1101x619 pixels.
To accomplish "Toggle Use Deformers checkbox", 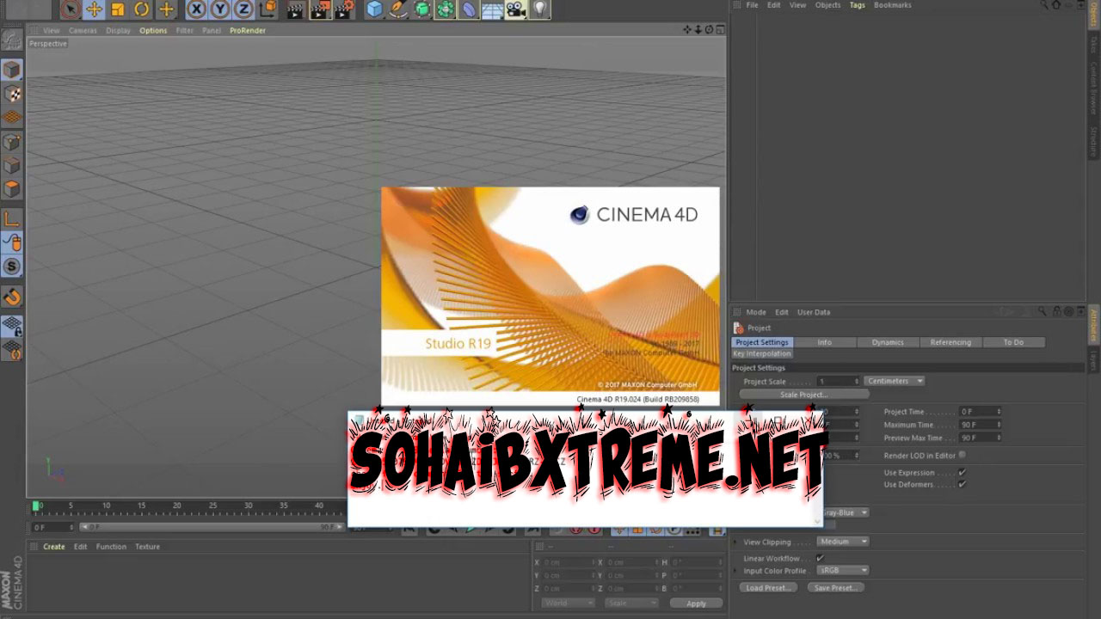I will [962, 484].
